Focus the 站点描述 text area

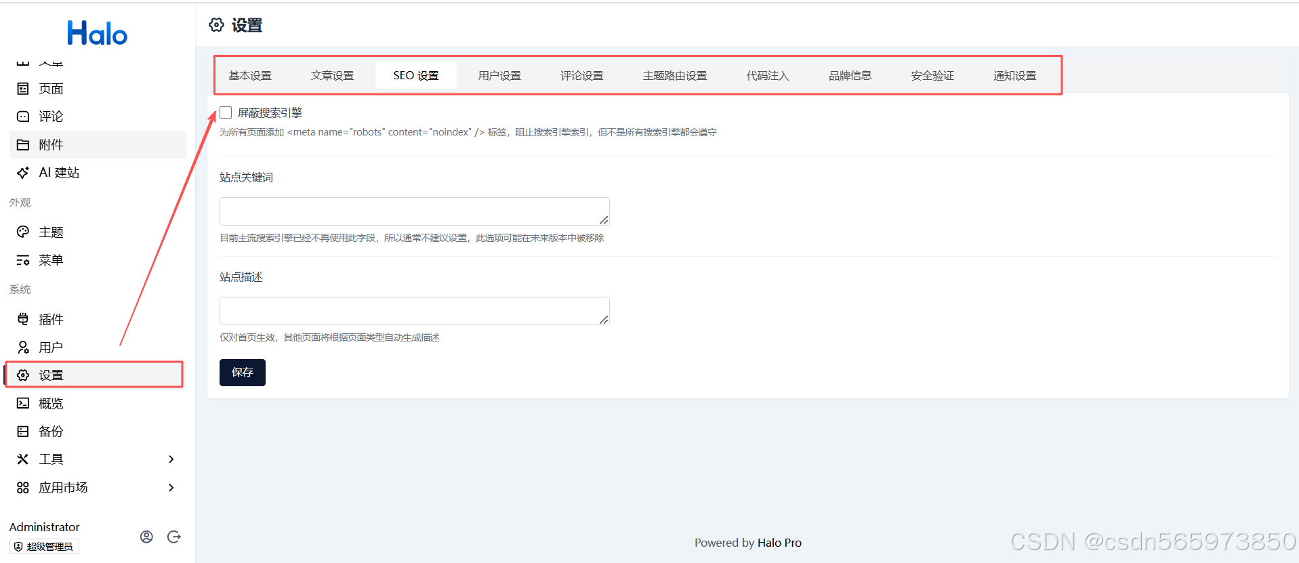(x=415, y=311)
